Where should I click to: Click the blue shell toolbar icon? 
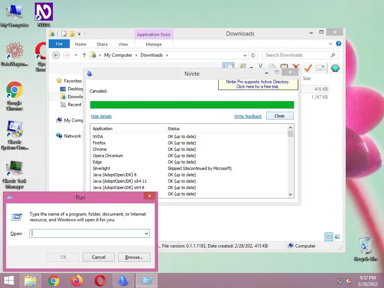335,67
